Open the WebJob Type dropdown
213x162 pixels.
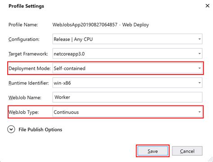coord(127,112)
